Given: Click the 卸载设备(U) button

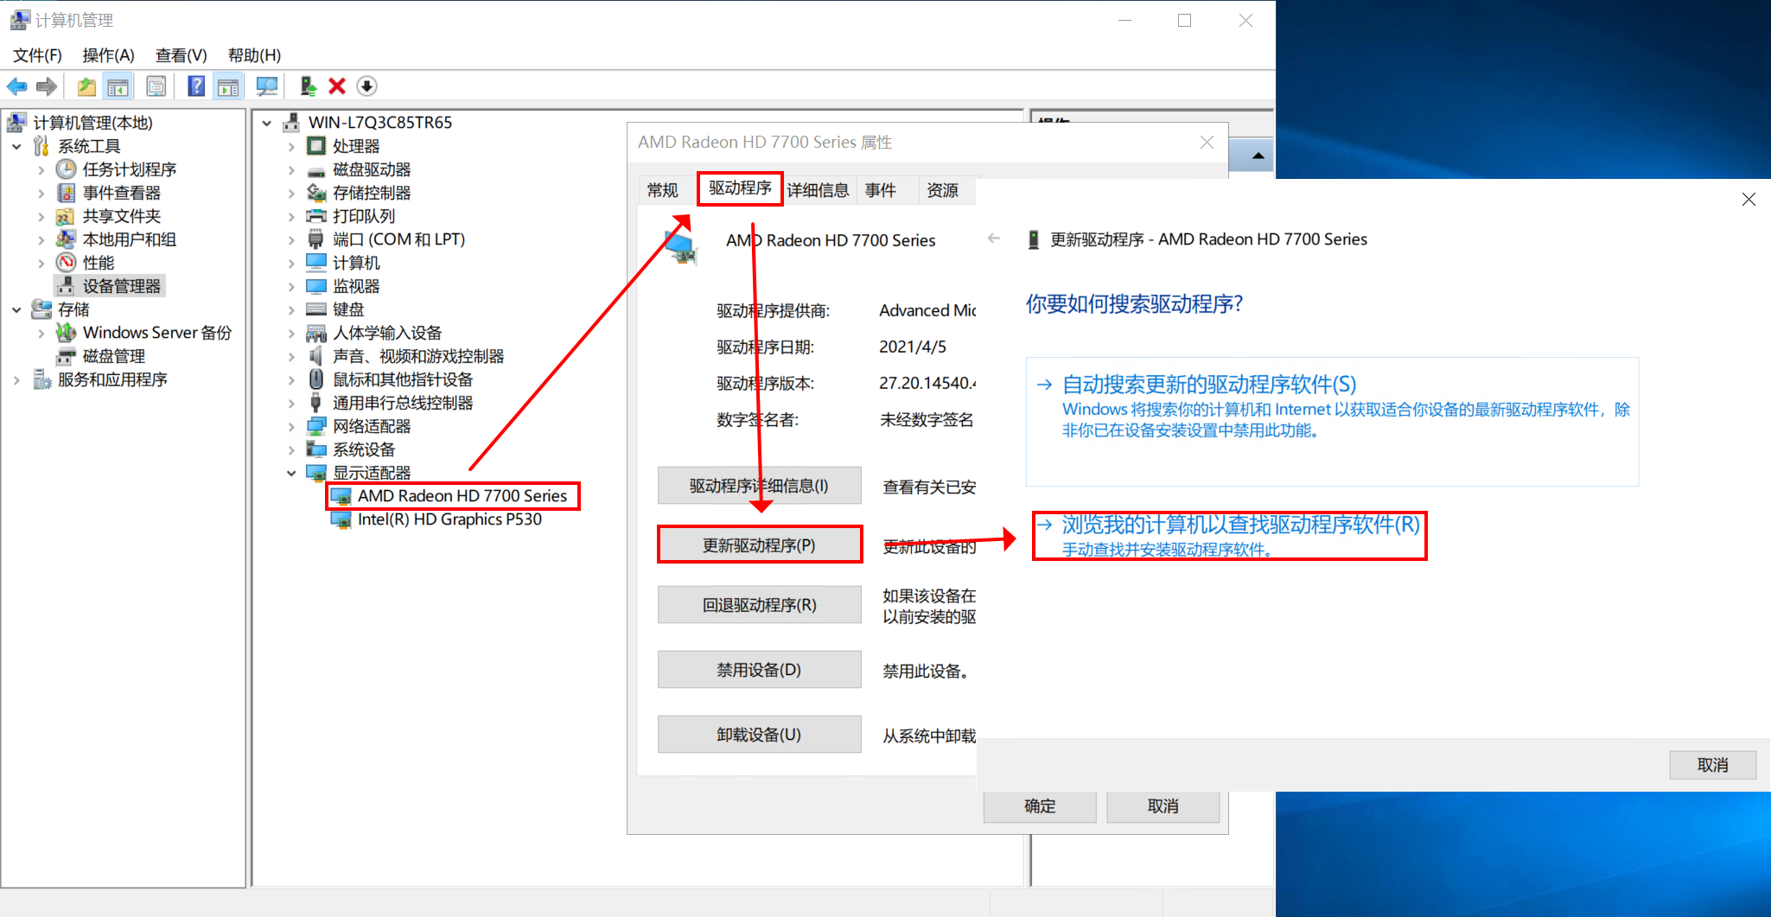Looking at the screenshot, I should pyautogui.click(x=759, y=735).
